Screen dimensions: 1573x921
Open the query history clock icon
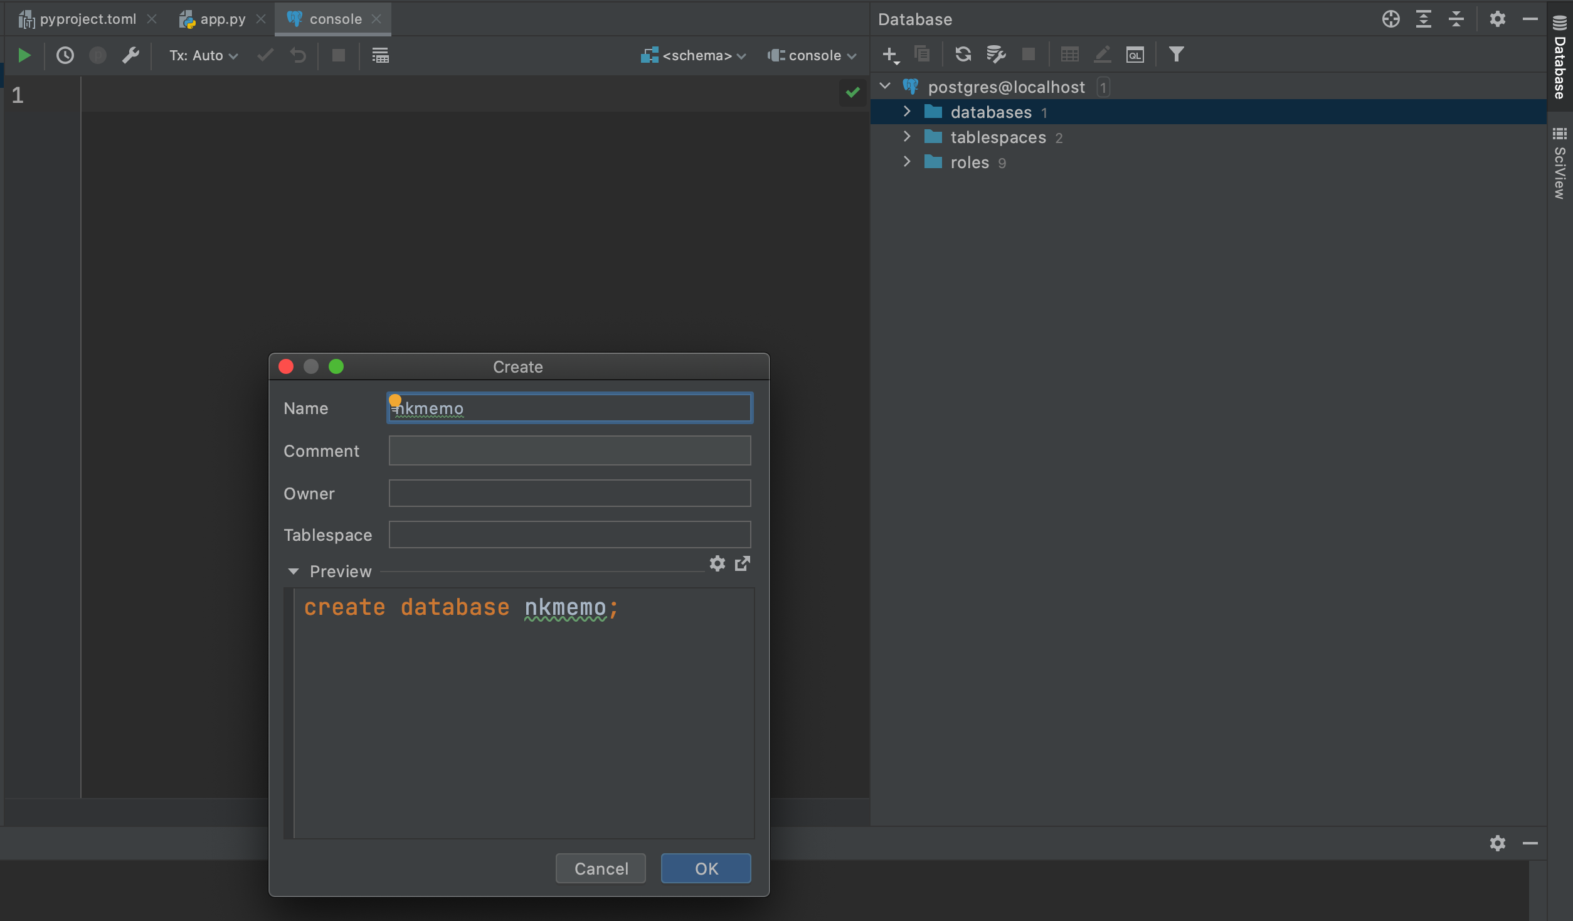pyautogui.click(x=65, y=55)
